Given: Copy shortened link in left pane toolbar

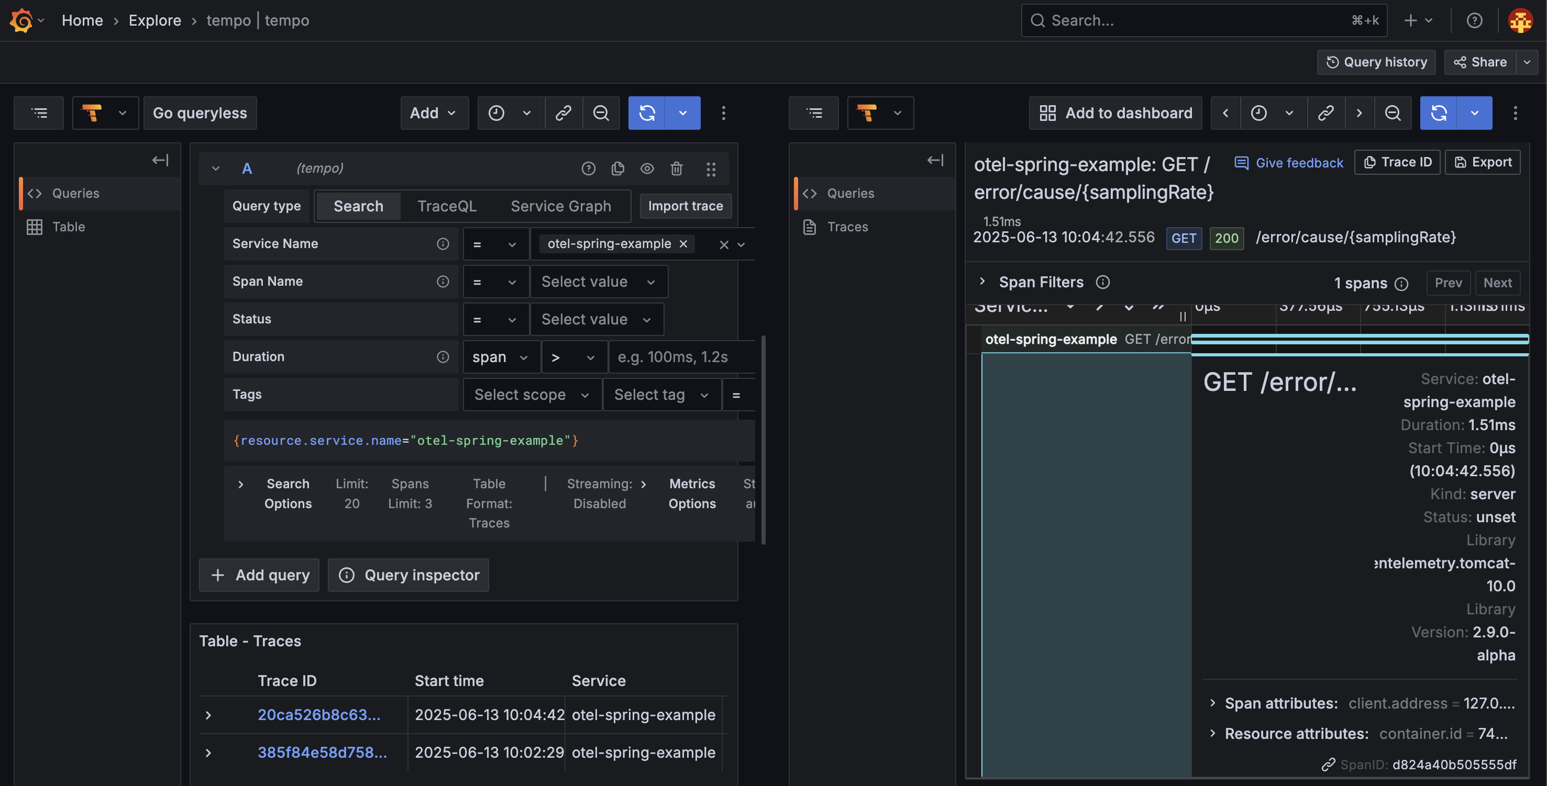Looking at the screenshot, I should coord(563,113).
